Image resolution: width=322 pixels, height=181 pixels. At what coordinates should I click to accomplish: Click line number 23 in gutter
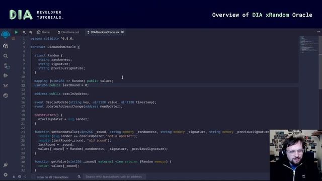coord(23,132)
